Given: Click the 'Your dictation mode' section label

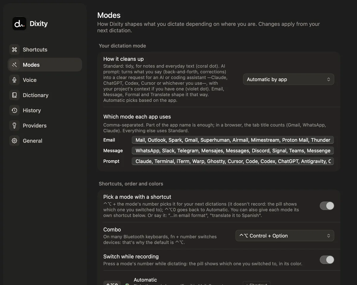Looking at the screenshot, I should tap(122, 46).
